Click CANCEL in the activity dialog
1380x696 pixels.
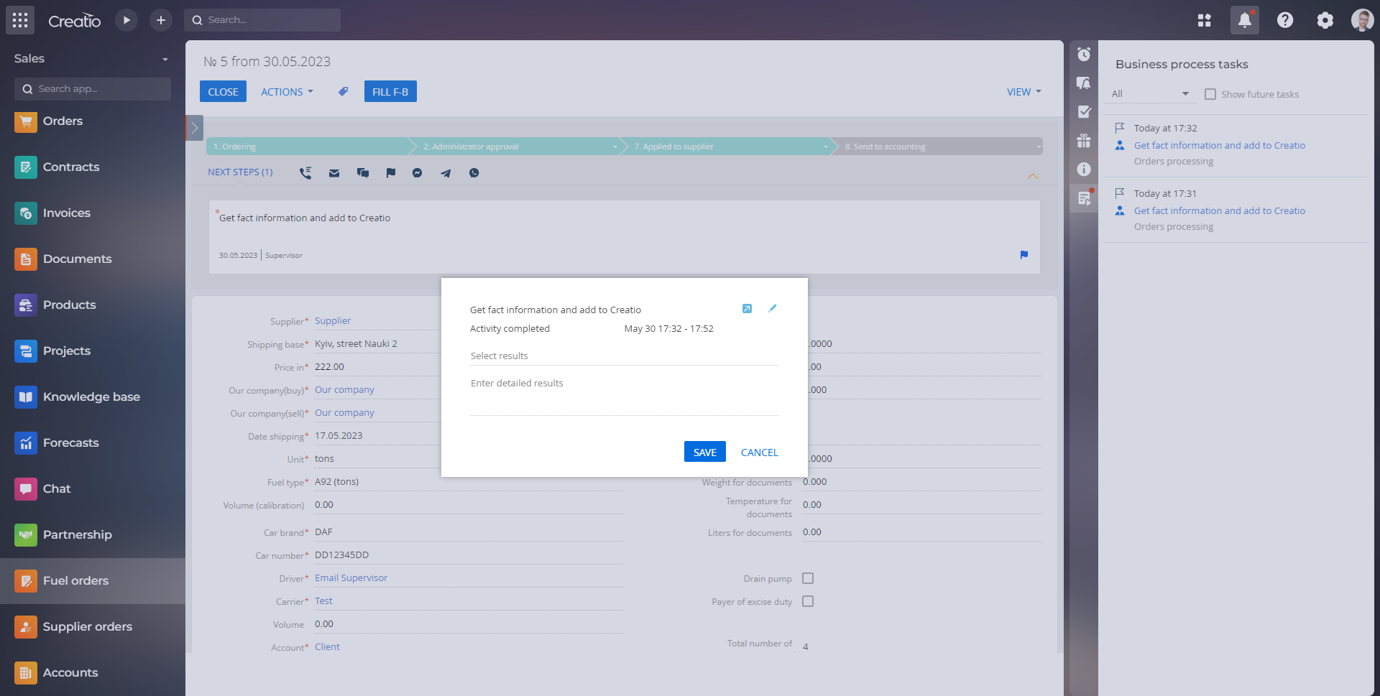(758, 451)
